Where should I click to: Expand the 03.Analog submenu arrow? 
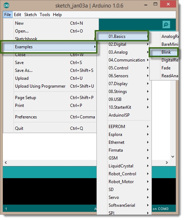(x=148, y=52)
